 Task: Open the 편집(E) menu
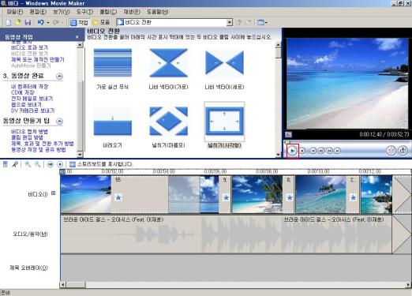tap(38, 12)
